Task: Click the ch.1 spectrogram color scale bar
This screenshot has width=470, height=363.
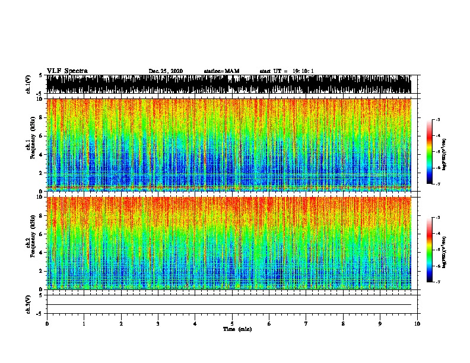Action: (430, 152)
